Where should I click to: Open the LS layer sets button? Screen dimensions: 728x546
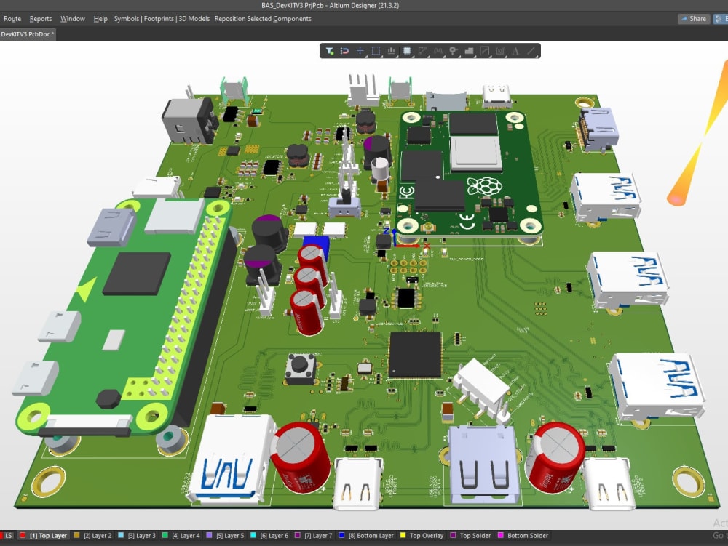[x=8, y=535]
